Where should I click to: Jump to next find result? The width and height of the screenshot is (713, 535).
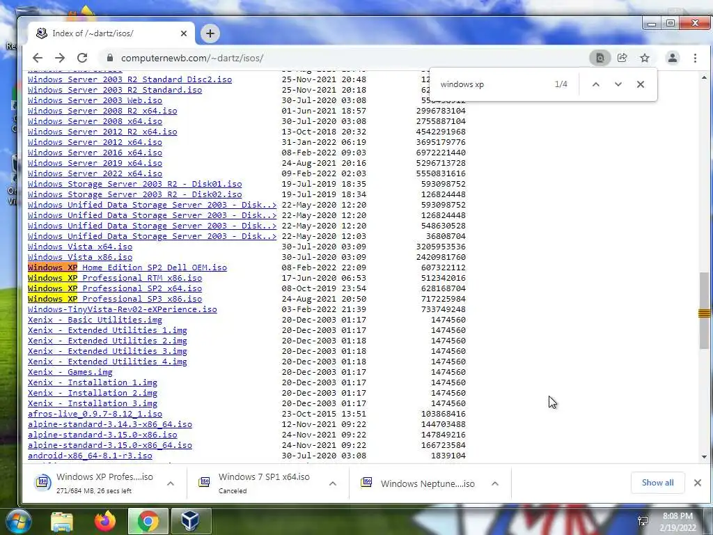tap(618, 84)
